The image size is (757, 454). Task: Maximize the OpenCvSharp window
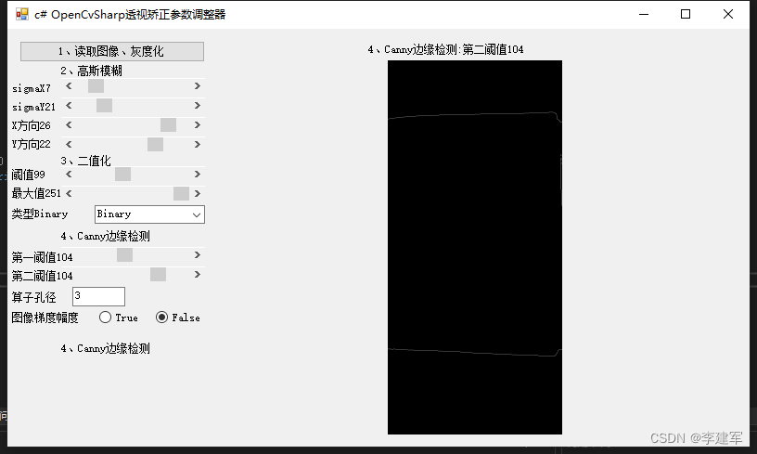[x=686, y=15]
